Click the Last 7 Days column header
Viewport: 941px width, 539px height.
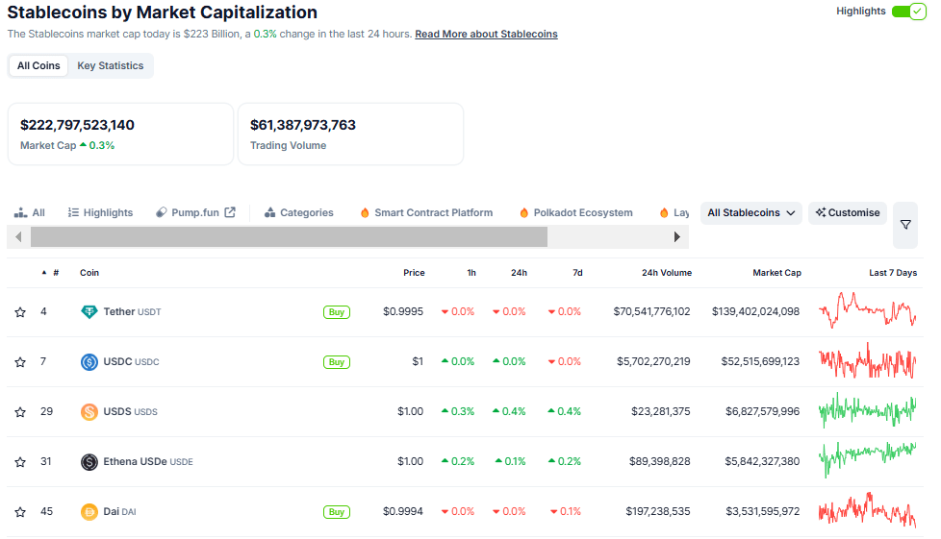(893, 273)
